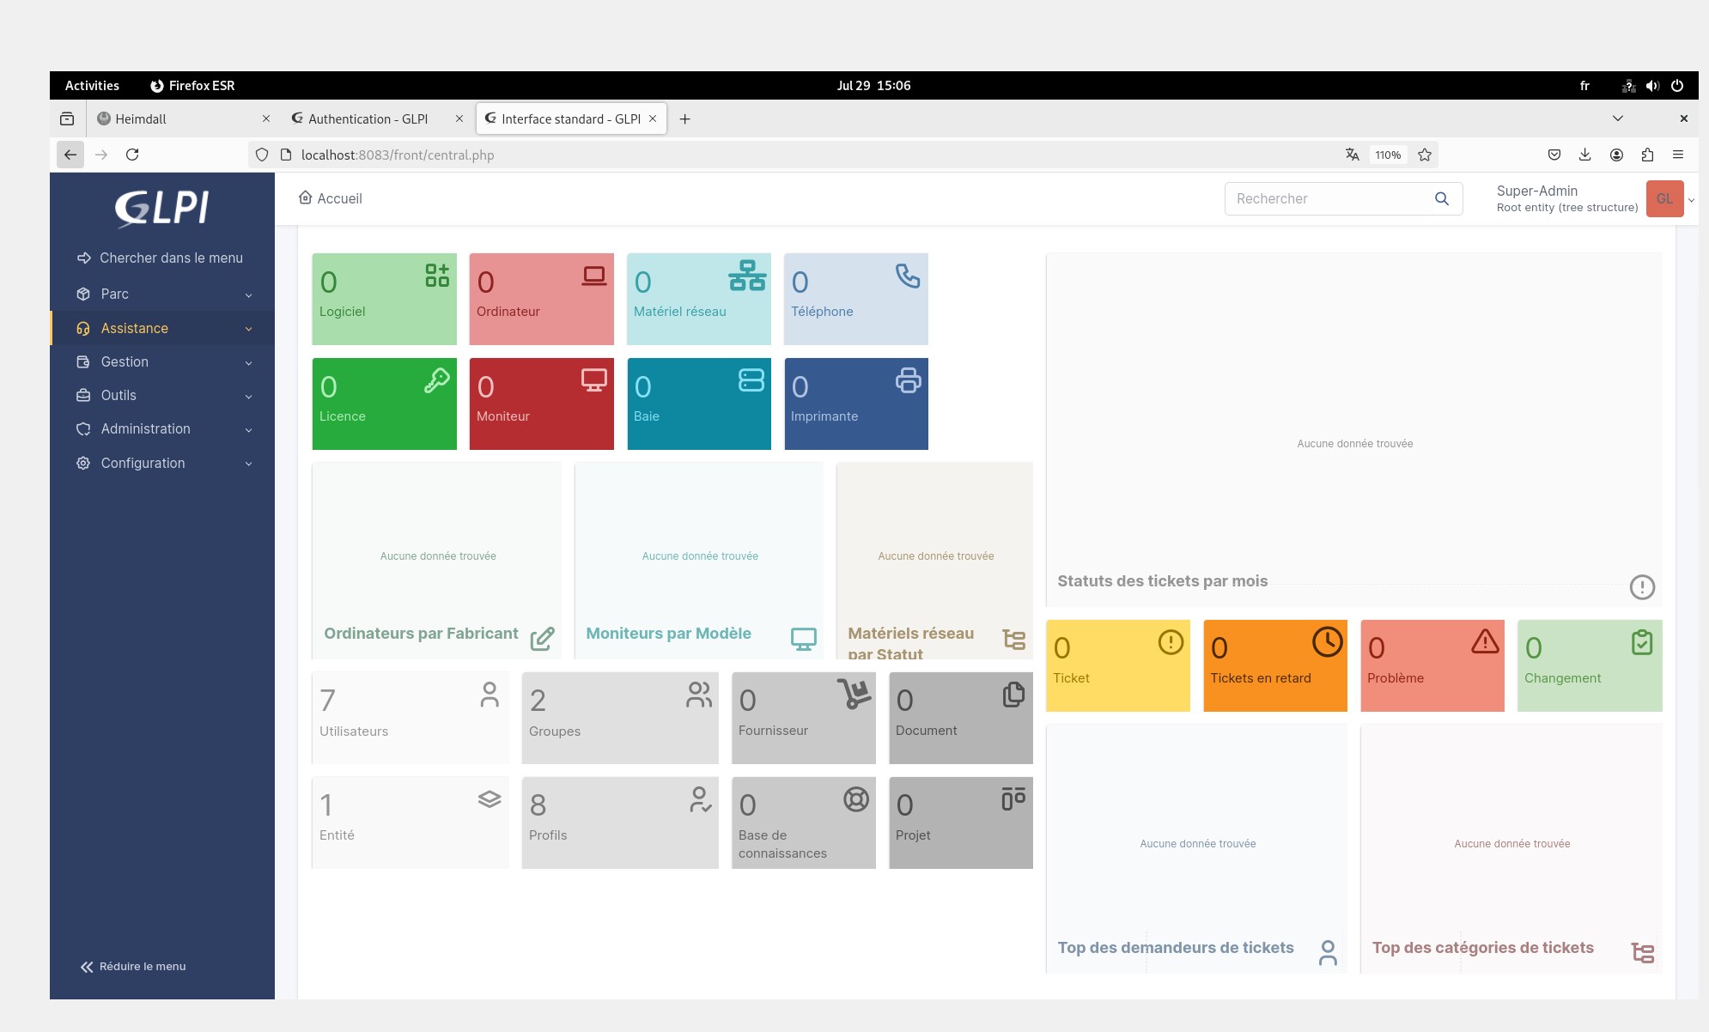This screenshot has width=1709, height=1032.
Task: Click the yellow Ticket counter tile
Action: 1117,665
